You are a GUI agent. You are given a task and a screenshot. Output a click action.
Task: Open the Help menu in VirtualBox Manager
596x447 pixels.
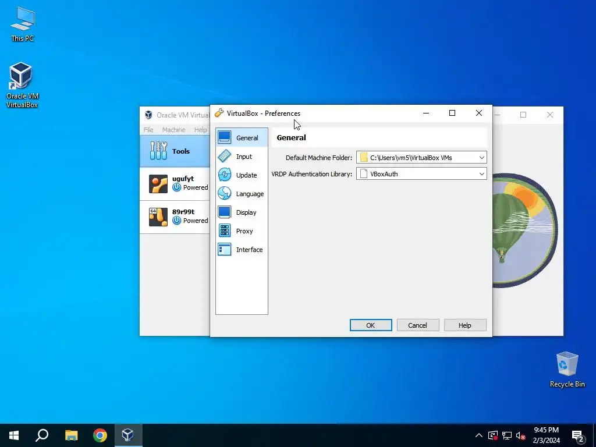[x=200, y=130]
